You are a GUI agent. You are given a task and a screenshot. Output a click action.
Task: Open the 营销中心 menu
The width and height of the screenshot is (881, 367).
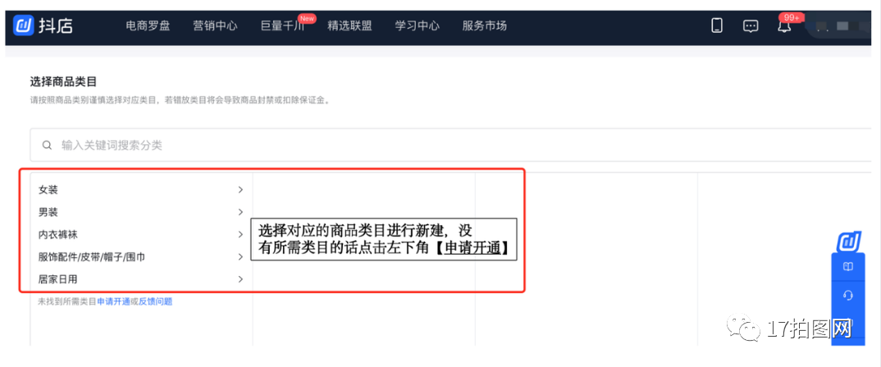pyautogui.click(x=215, y=26)
